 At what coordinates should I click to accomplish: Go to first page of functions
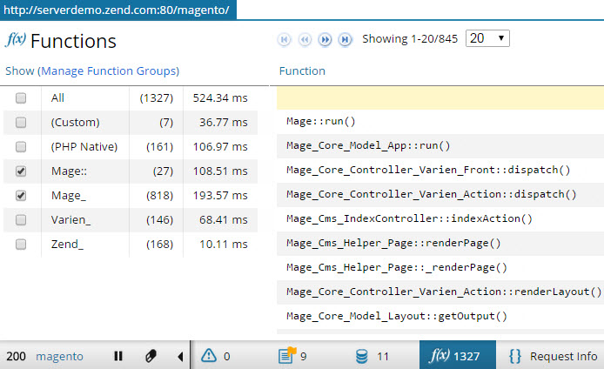point(284,39)
